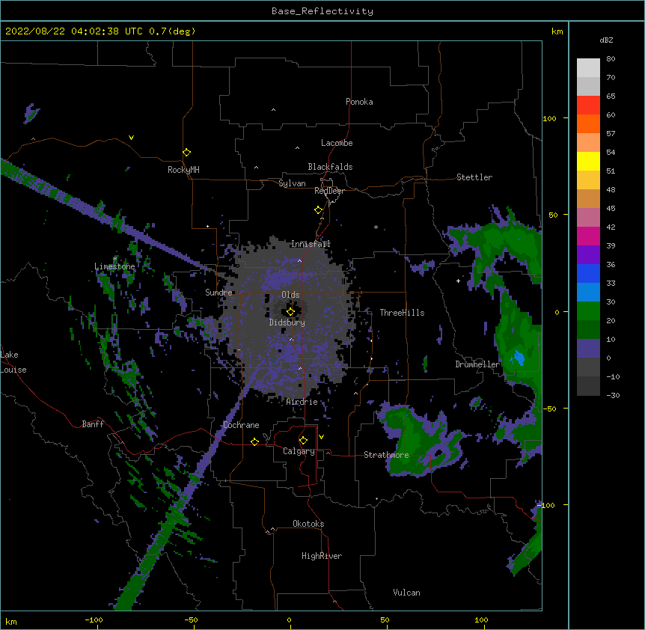Pick the magenta 39-42 dBZ legend swatch
The height and width of the screenshot is (630, 645).
[588, 236]
